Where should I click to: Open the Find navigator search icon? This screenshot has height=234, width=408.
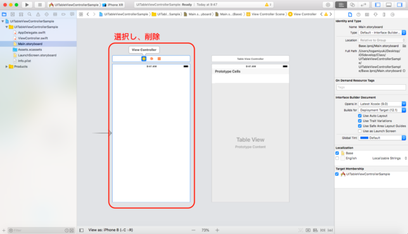pos(29,15)
